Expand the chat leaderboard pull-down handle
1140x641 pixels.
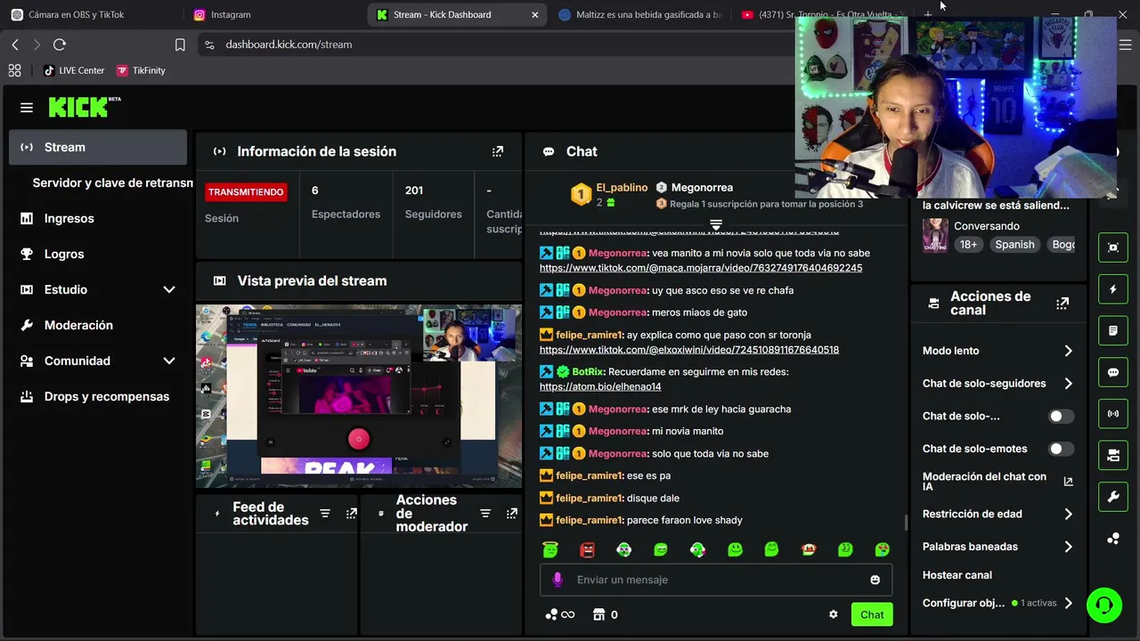(716, 224)
